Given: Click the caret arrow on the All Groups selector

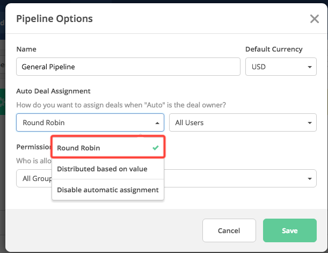Looking at the screenshot, I should pyautogui.click(x=309, y=178).
